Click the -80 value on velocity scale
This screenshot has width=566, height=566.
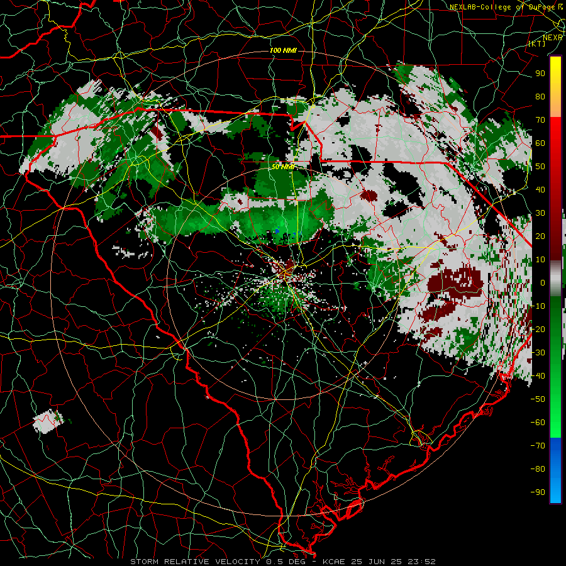point(538,469)
